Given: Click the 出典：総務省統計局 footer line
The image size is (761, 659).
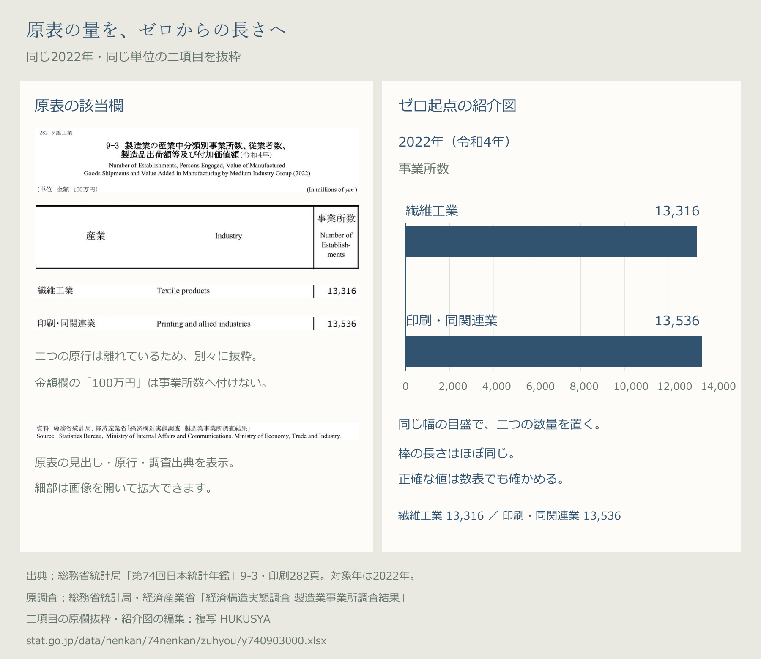Looking at the screenshot, I should pos(221,576).
